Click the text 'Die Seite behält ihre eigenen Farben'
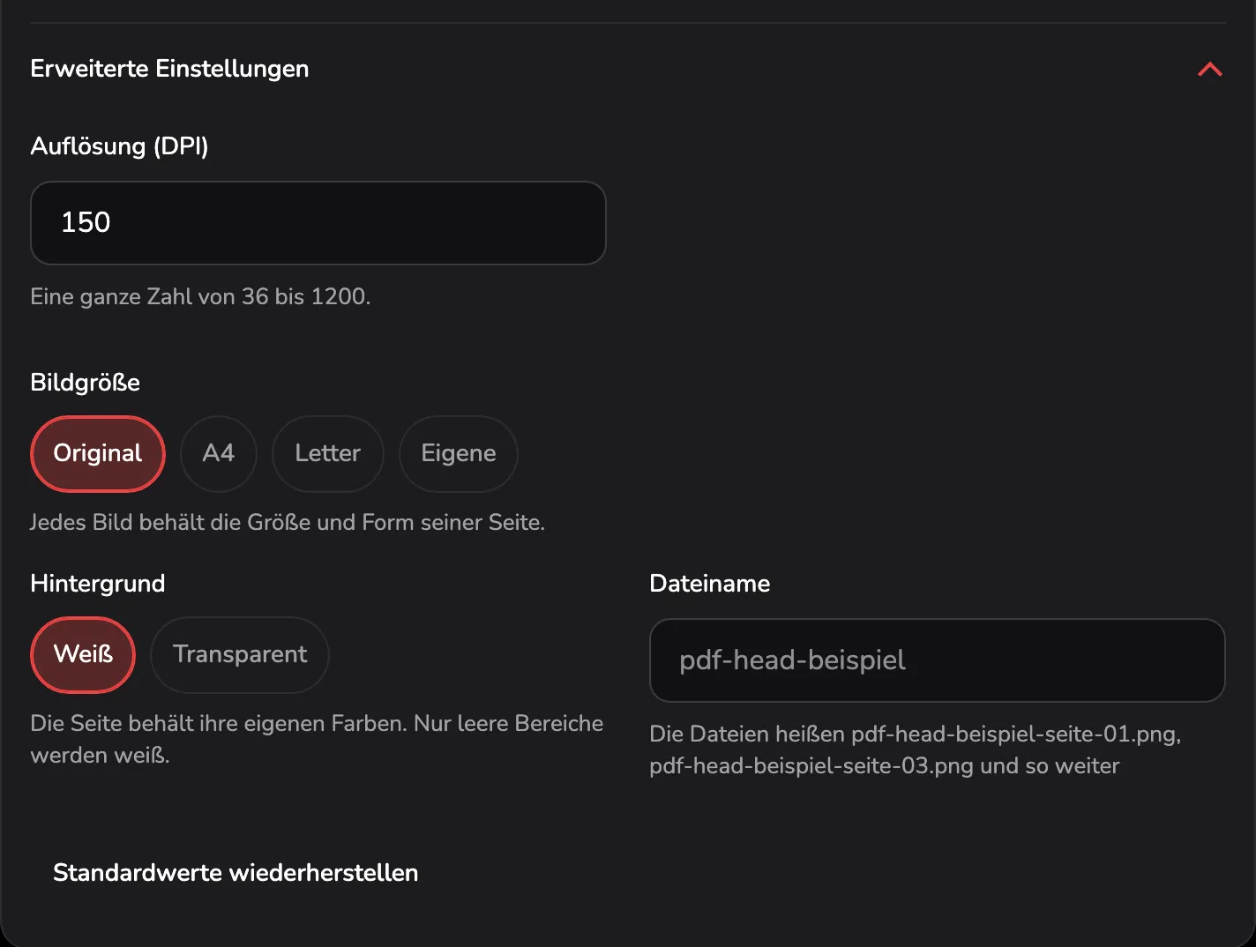The image size is (1256, 947). (218, 723)
